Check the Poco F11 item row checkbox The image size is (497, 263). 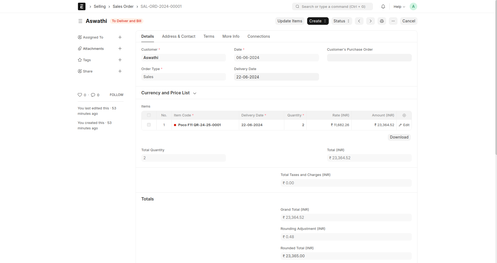[x=149, y=125]
